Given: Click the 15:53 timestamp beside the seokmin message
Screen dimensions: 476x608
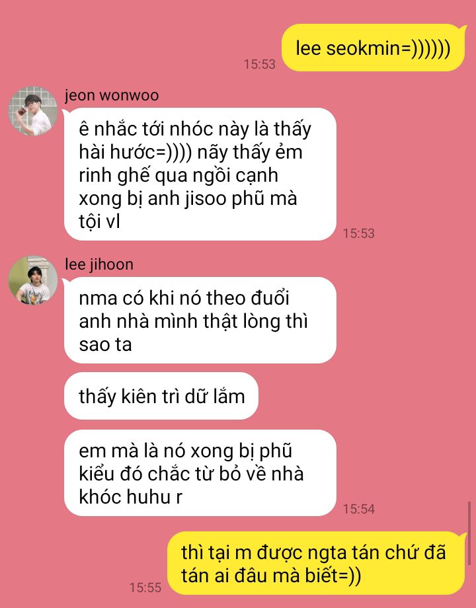Looking at the screenshot, I should [260, 64].
